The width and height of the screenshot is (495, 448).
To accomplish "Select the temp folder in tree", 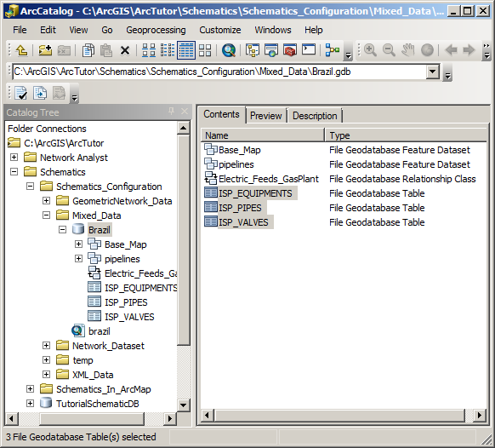I will (82, 360).
